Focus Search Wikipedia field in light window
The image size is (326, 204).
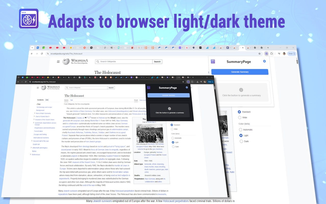(x=124, y=61)
